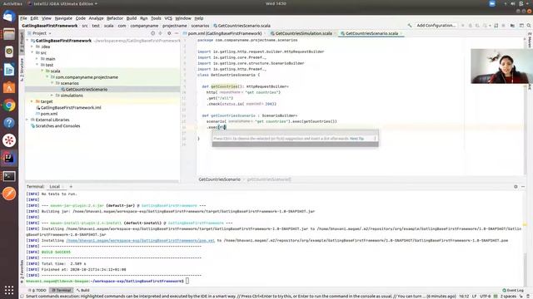Open the Event Log in the status bar

513,290
